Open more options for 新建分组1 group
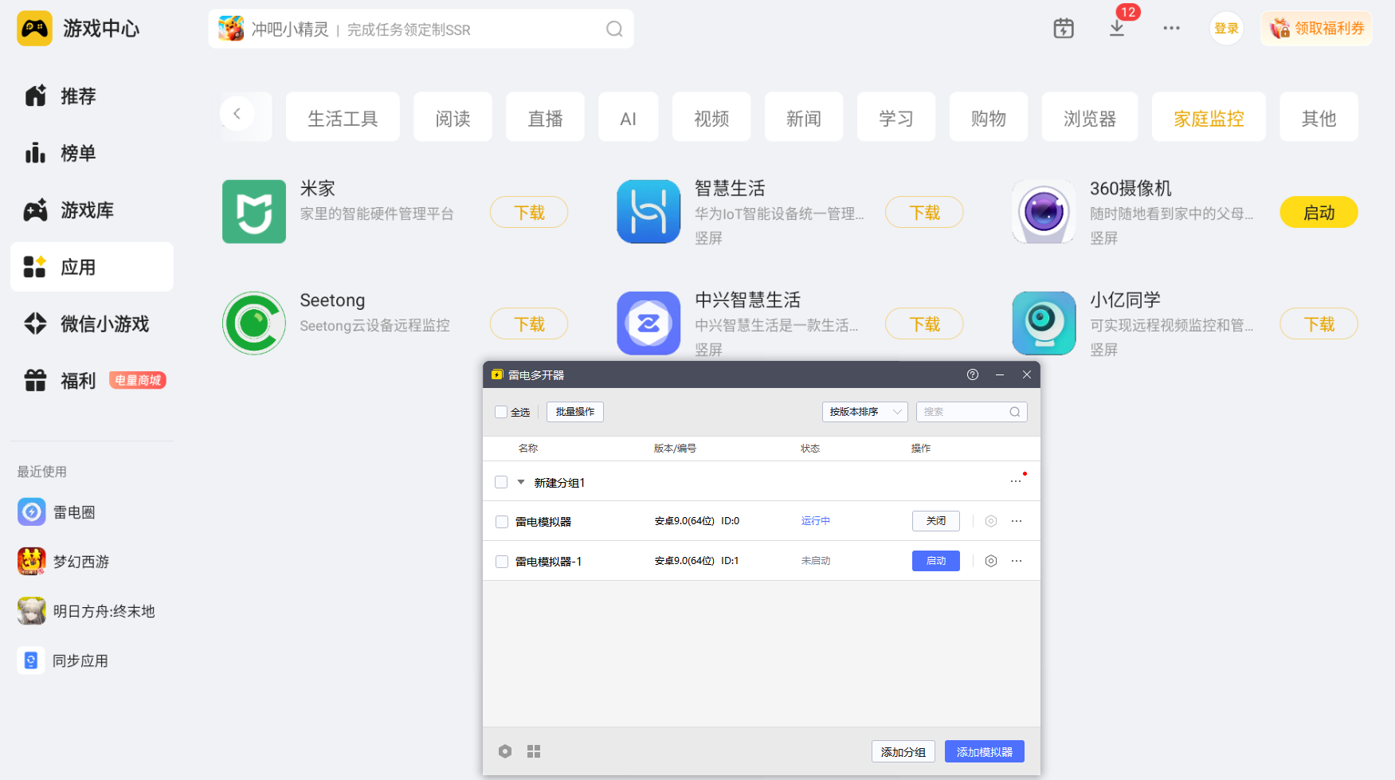This screenshot has width=1395, height=780. click(1016, 481)
